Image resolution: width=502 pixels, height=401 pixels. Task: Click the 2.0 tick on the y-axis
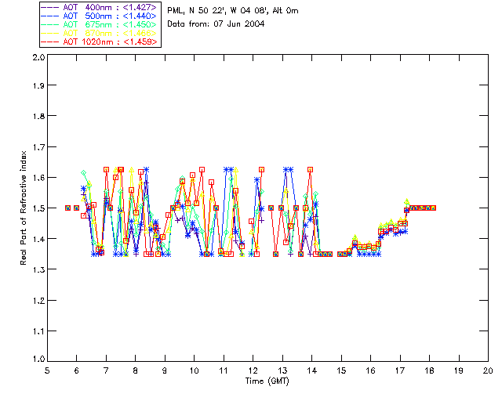(38, 58)
